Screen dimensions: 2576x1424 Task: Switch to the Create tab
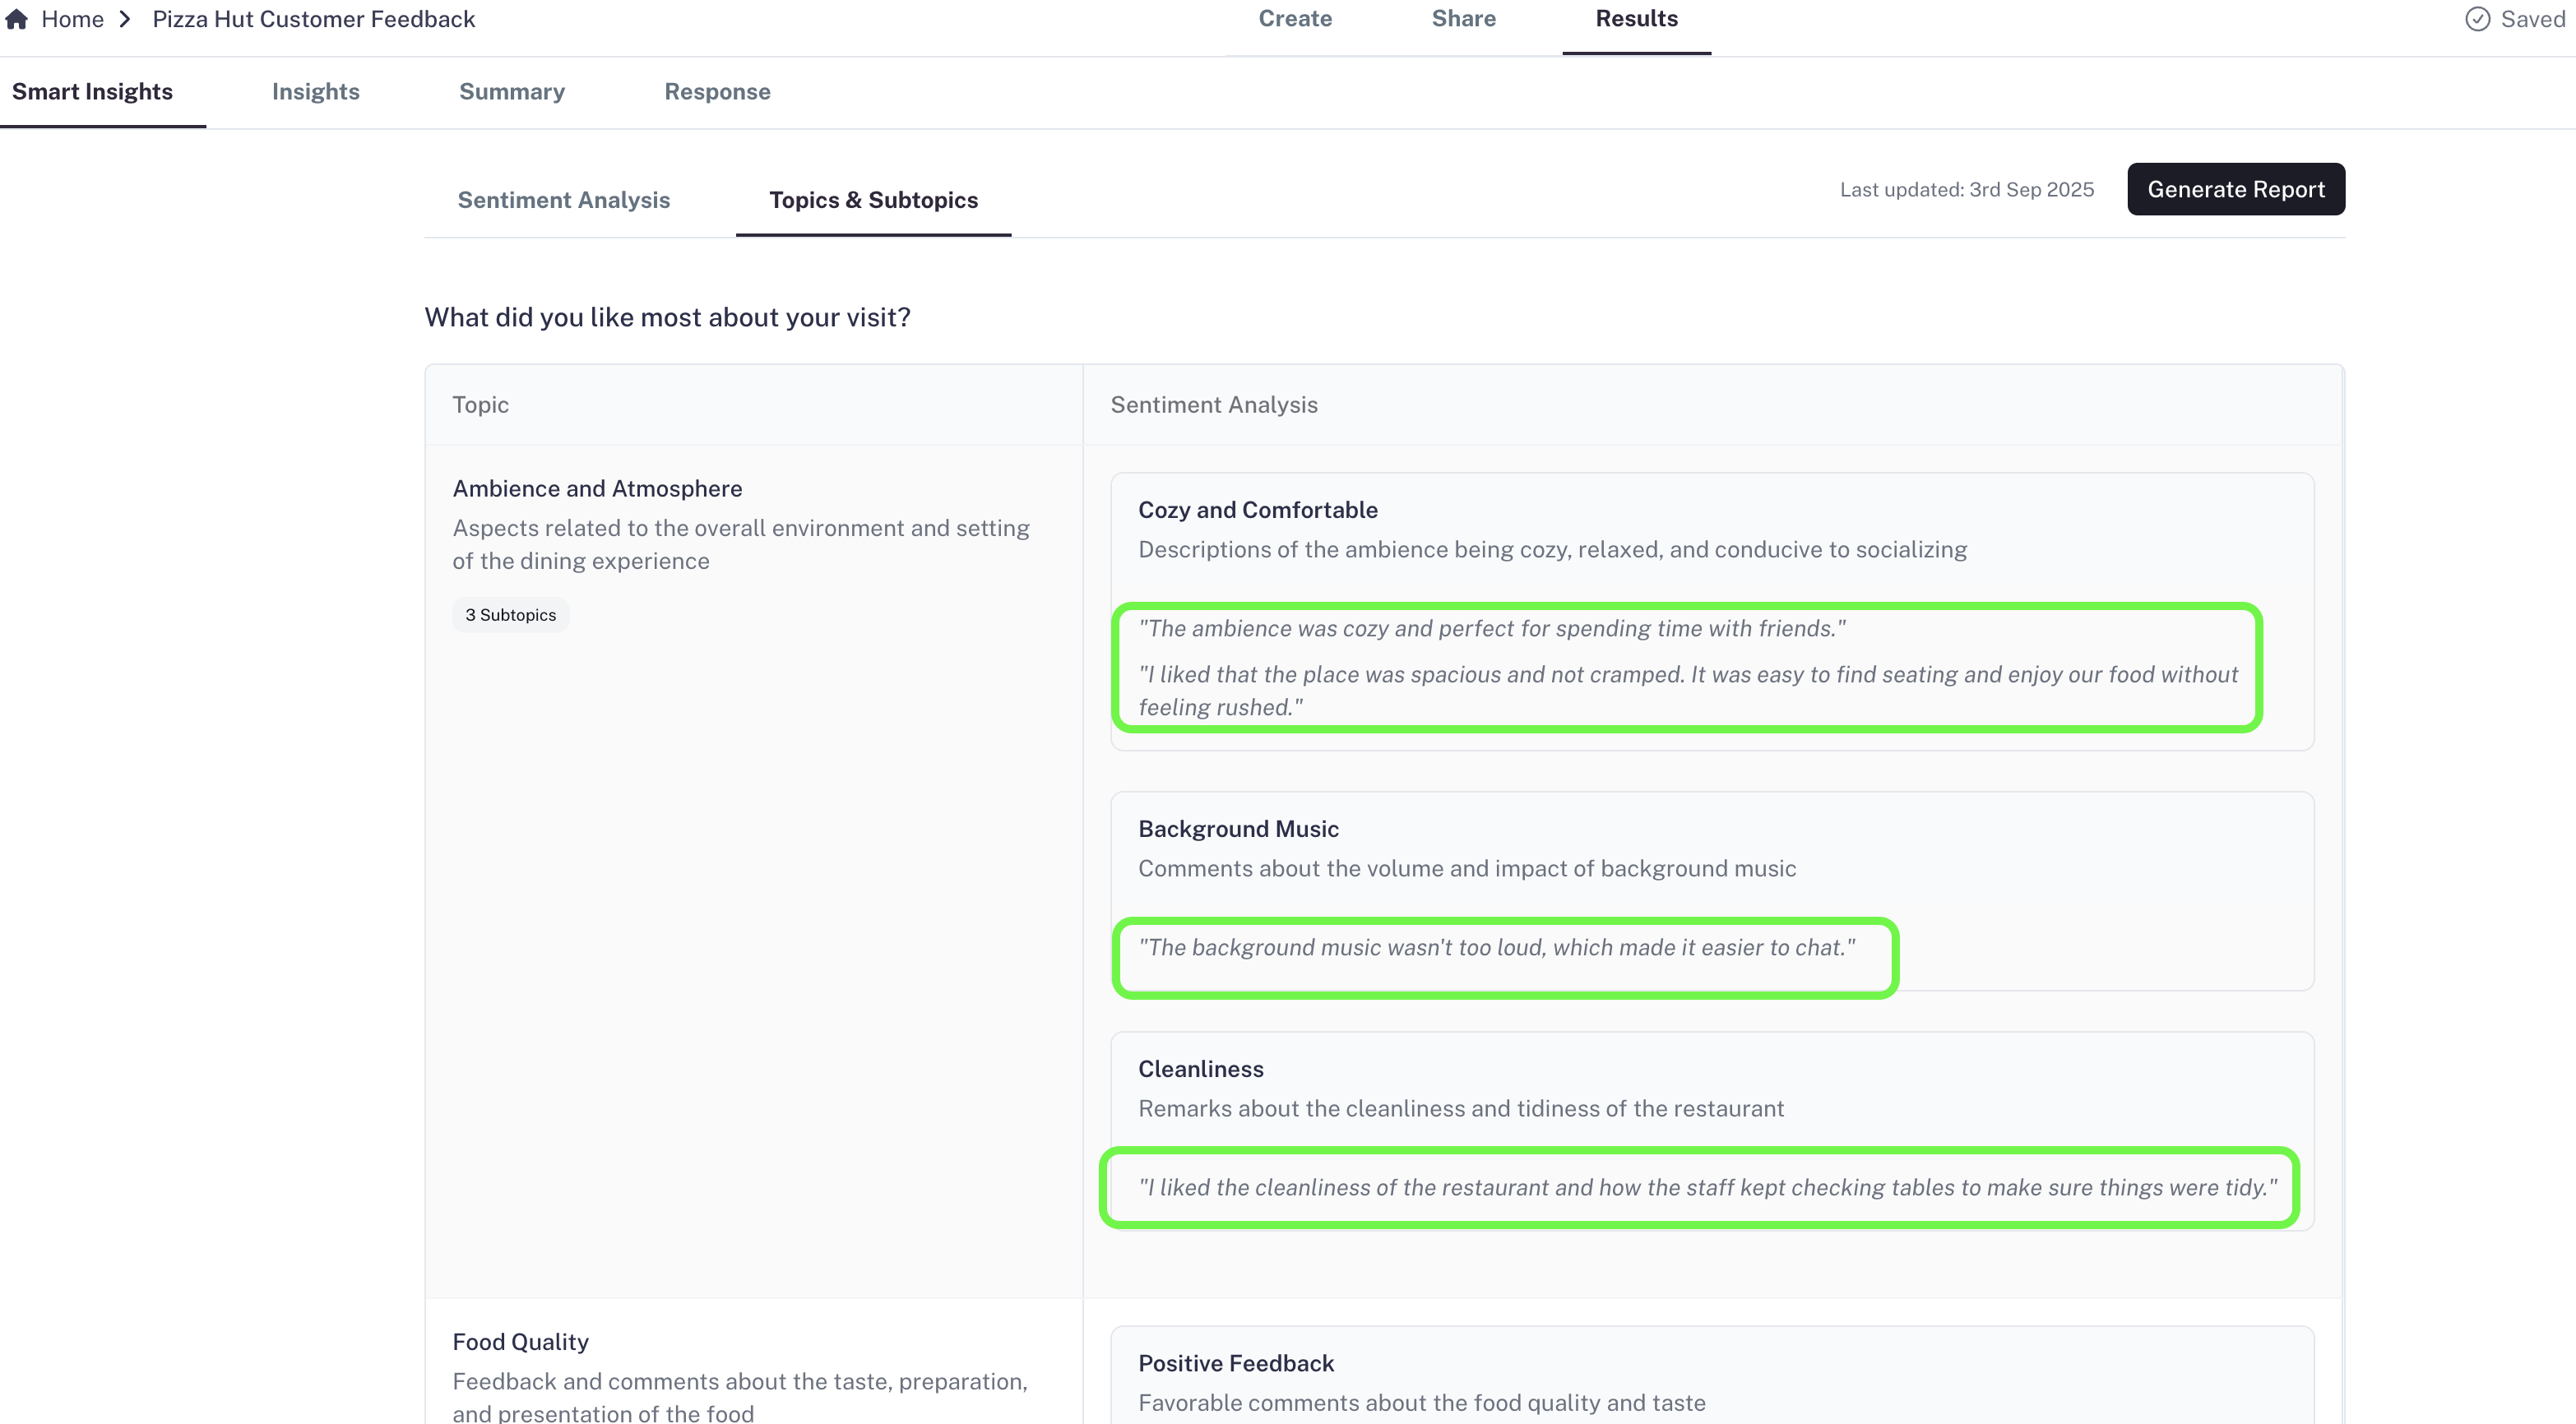click(x=1294, y=19)
